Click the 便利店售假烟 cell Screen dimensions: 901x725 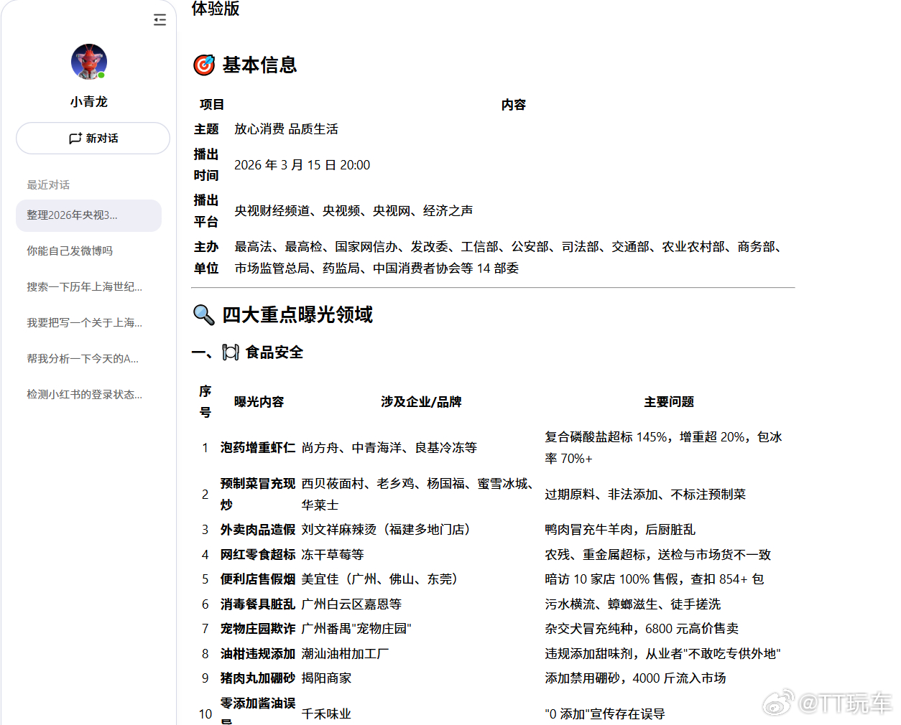click(x=258, y=579)
